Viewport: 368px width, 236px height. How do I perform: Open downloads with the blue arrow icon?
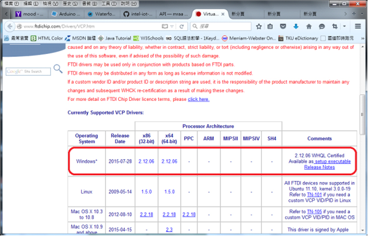pyautogui.click(x=296, y=27)
